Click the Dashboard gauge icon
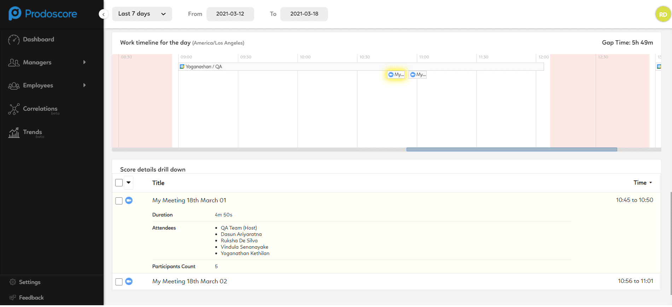 click(14, 40)
